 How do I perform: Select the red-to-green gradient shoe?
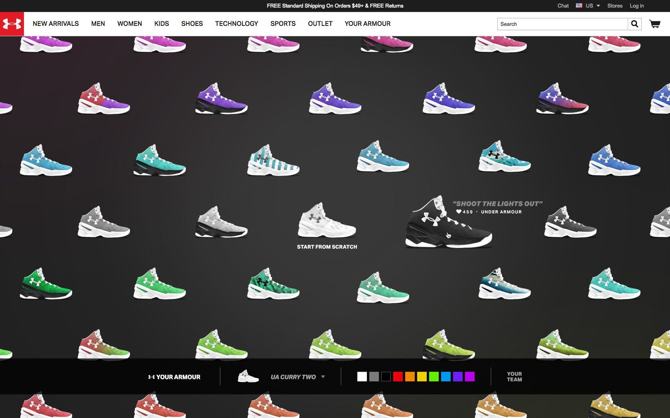(x=103, y=345)
